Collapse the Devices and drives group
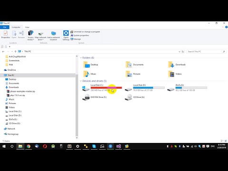The width and height of the screenshot is (228, 171). click(x=81, y=81)
